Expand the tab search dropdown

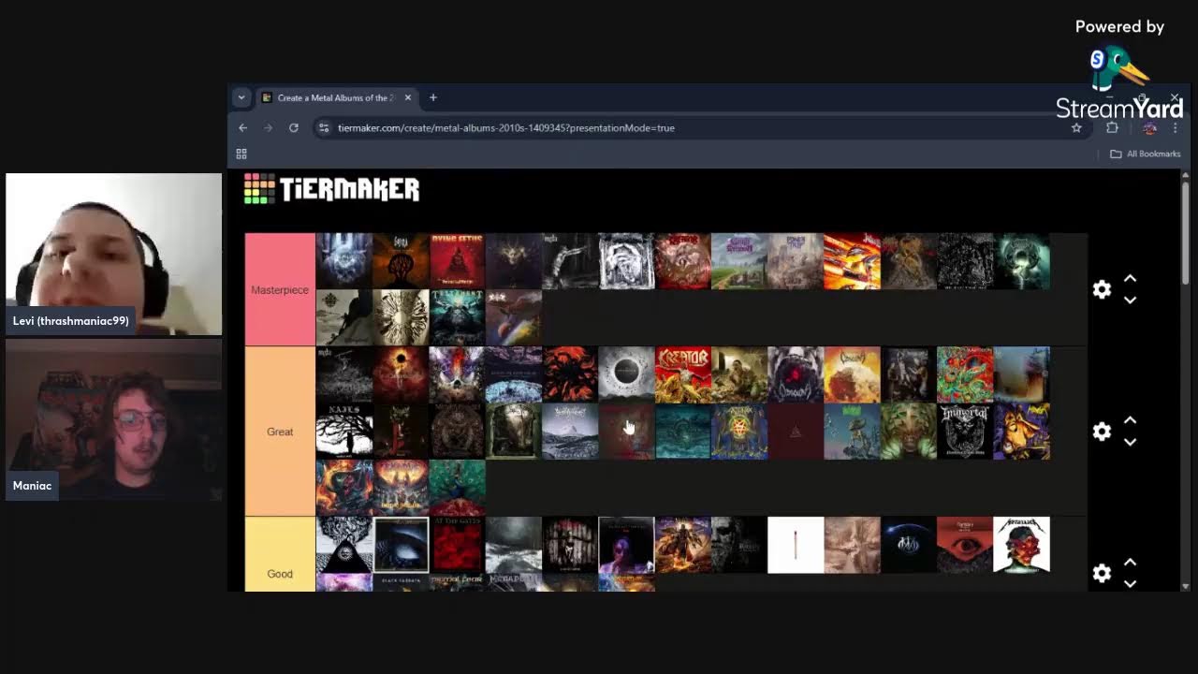241,97
